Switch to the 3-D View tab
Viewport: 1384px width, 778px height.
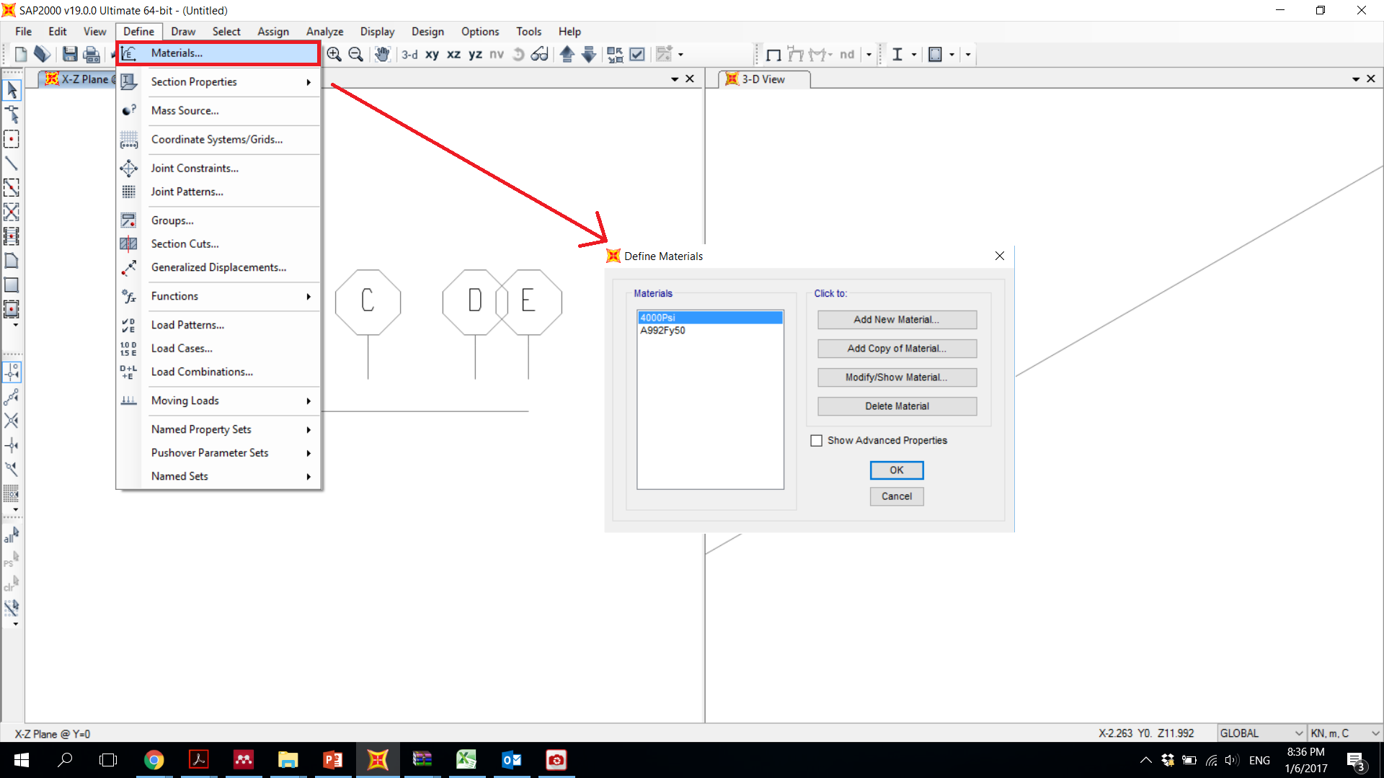click(x=764, y=79)
